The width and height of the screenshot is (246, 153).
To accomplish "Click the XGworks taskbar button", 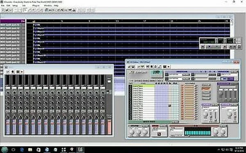I will [80, 150].
